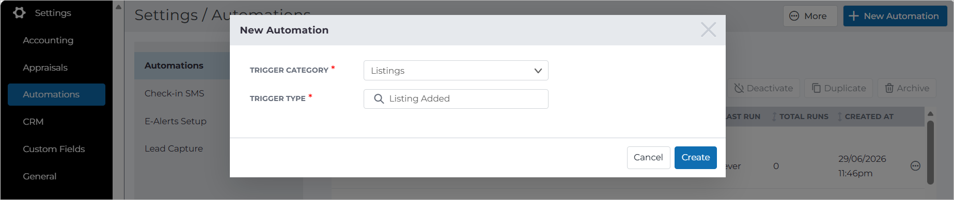Open the row options ellipsis for 29/06/2026
Image resolution: width=954 pixels, height=200 pixels.
915,166
